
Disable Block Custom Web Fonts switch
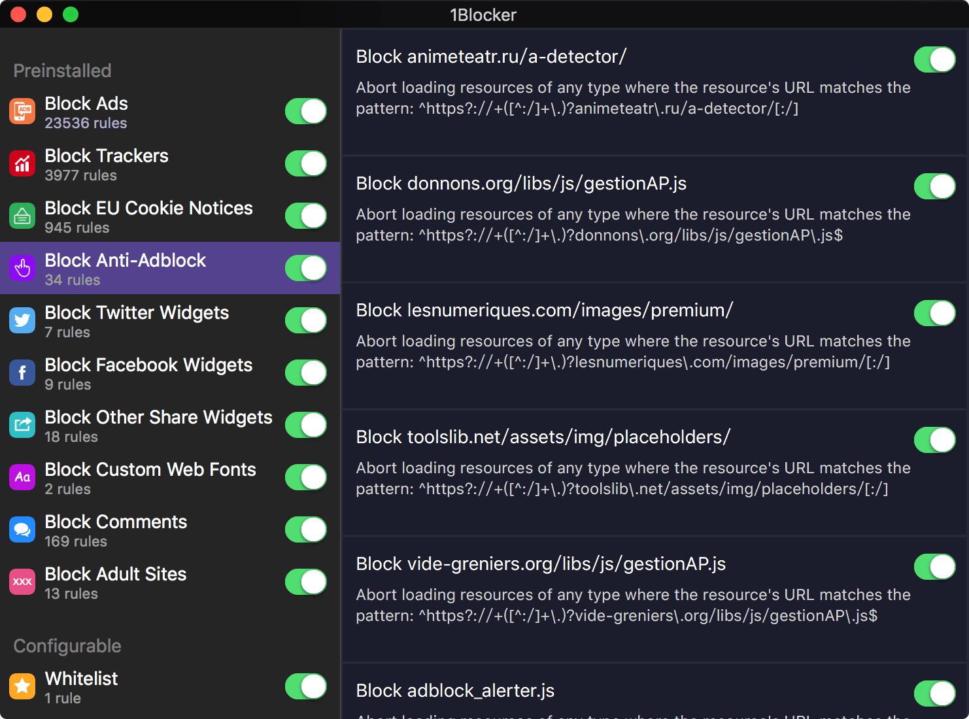(306, 477)
